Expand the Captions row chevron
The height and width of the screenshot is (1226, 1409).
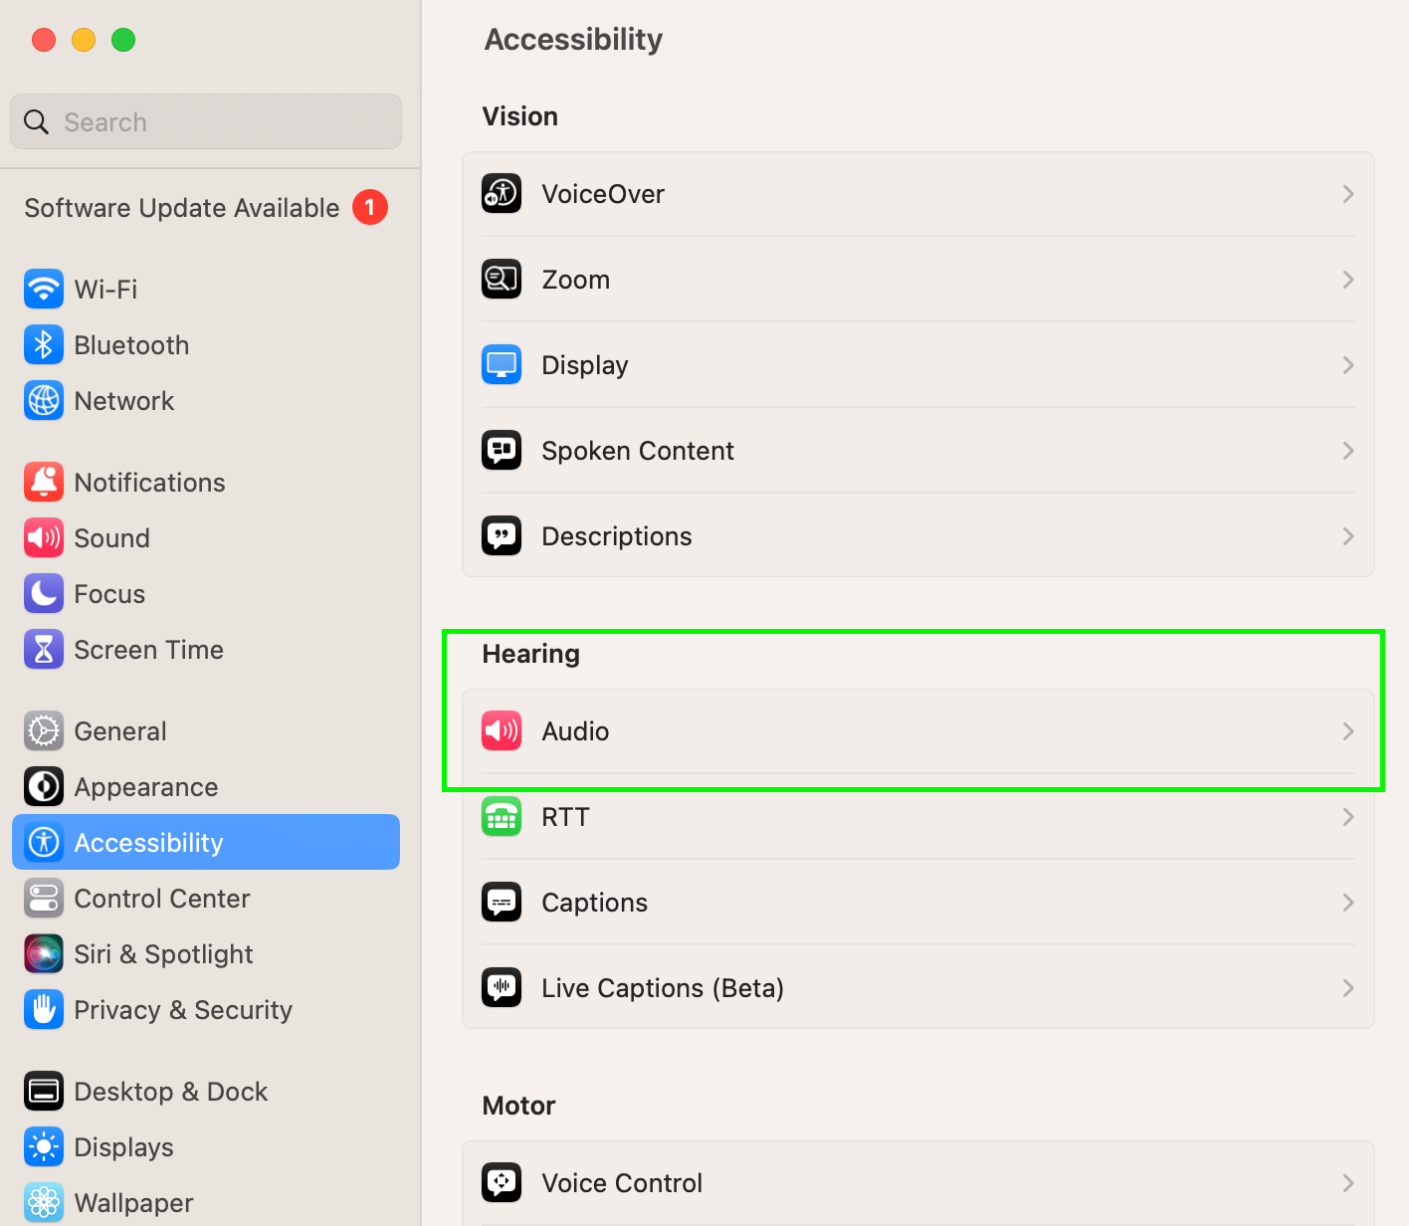(1348, 903)
